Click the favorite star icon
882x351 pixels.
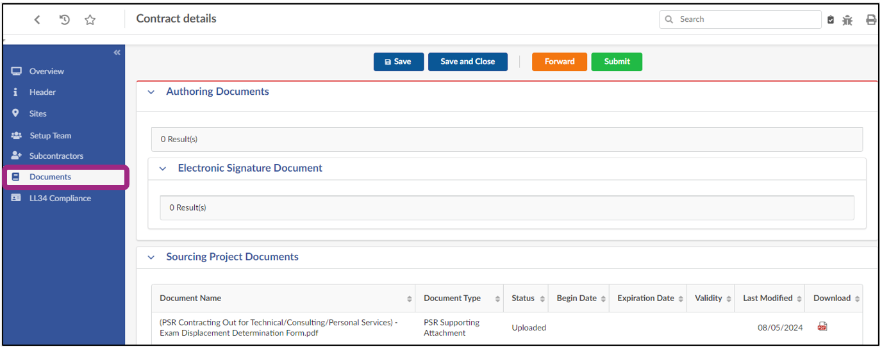tap(90, 20)
